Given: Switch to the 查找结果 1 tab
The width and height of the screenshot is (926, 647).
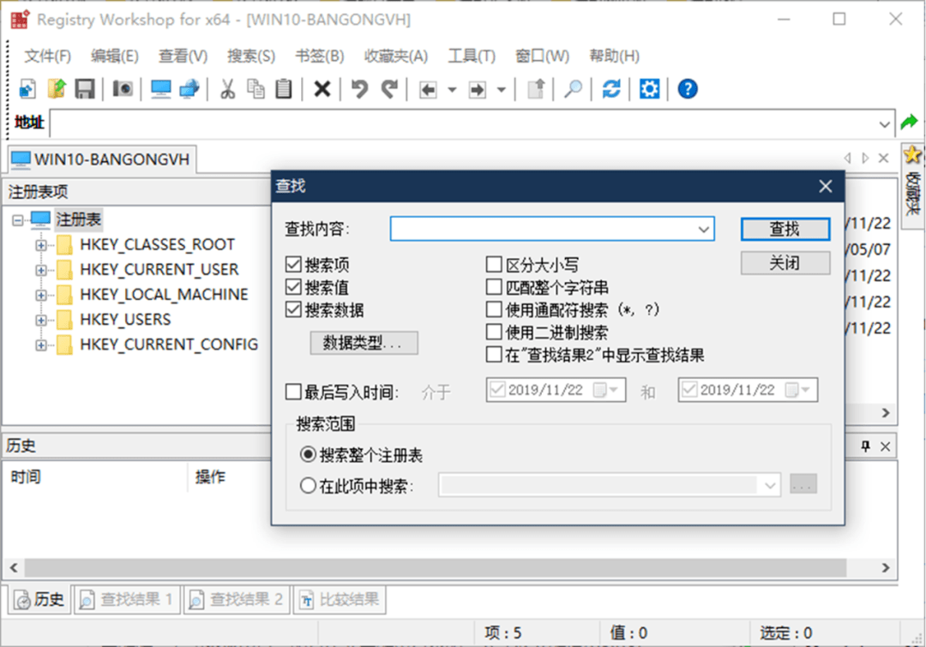Looking at the screenshot, I should pyautogui.click(x=127, y=600).
